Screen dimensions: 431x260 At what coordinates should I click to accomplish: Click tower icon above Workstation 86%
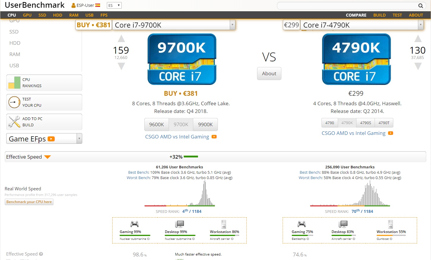click(x=224, y=224)
